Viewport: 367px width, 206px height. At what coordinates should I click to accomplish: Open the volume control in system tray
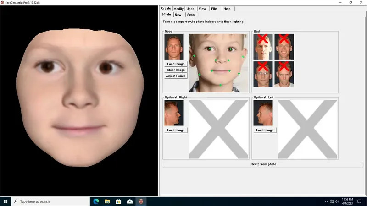337,201
